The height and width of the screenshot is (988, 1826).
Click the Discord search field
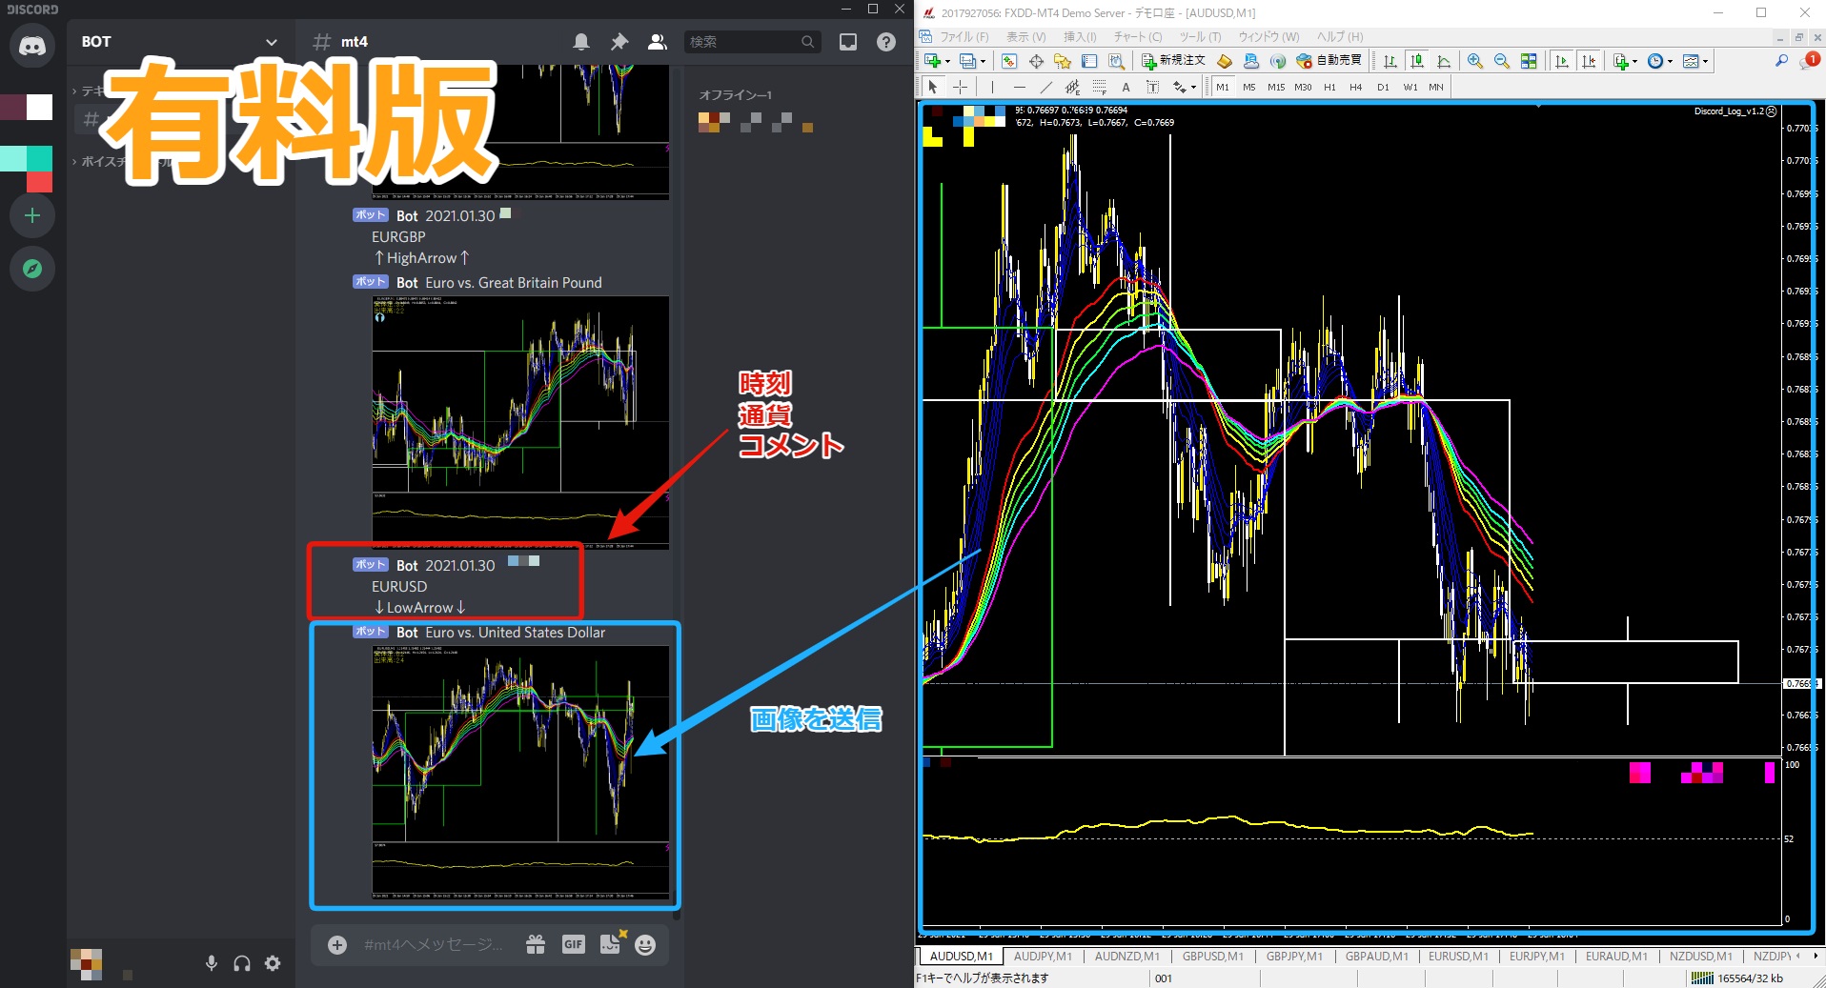[752, 42]
